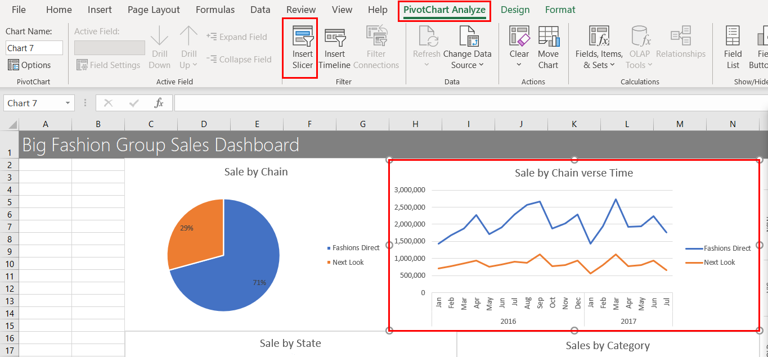Click the Insert Slicer icon
768x357 pixels.
pos(303,36)
